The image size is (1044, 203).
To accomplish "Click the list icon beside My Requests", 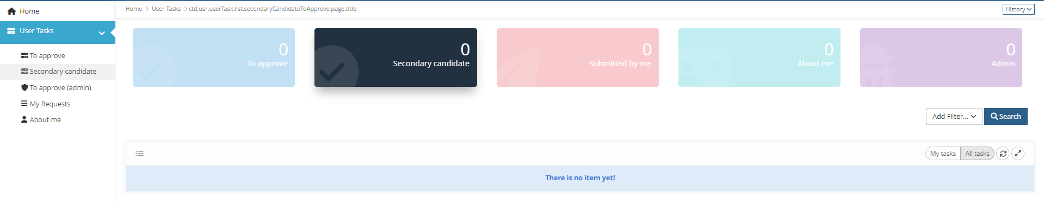I will click(24, 103).
